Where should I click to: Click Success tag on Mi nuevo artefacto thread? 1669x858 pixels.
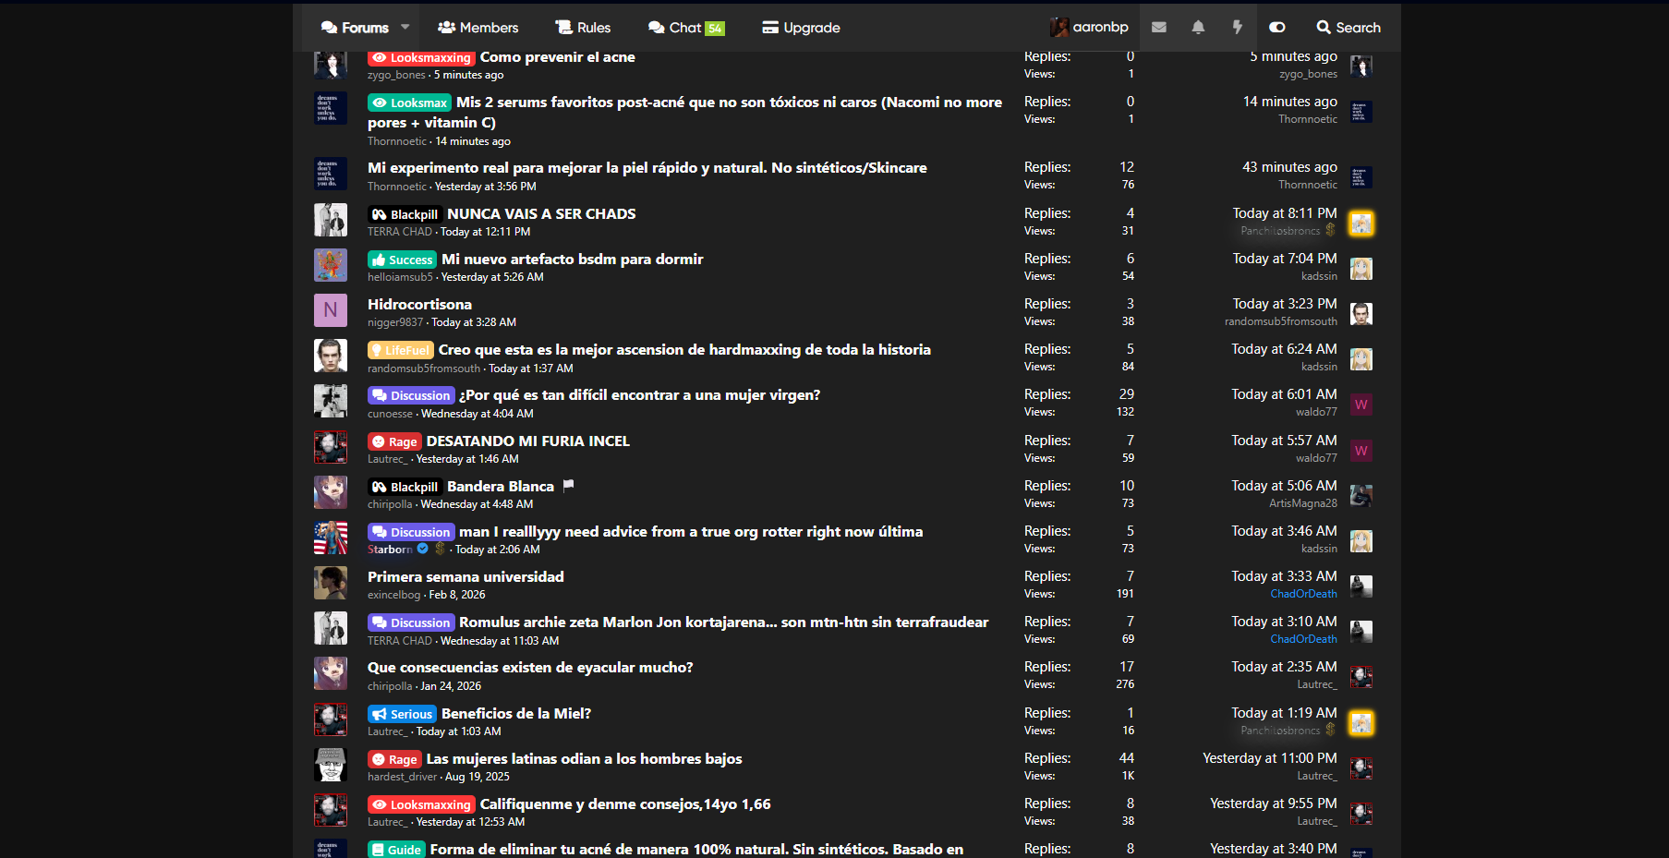click(x=402, y=260)
